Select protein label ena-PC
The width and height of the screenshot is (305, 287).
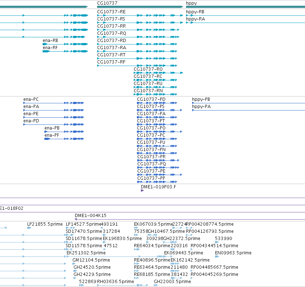click(x=31, y=99)
